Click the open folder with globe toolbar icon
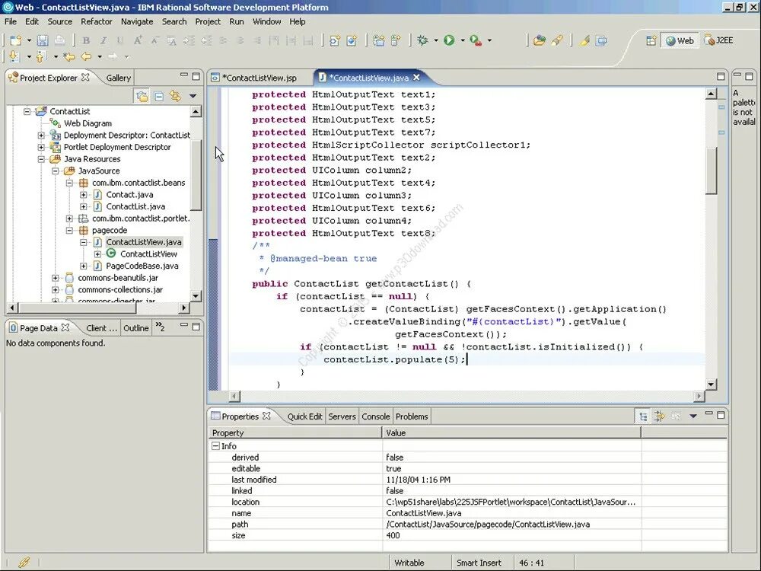The height and width of the screenshot is (571, 761). coord(540,41)
